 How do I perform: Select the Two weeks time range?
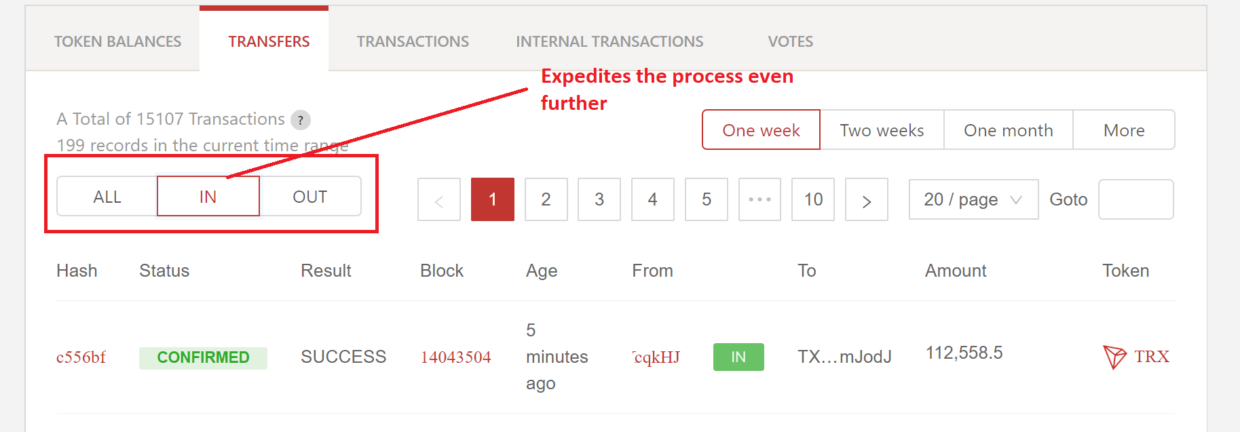pyautogui.click(x=882, y=130)
